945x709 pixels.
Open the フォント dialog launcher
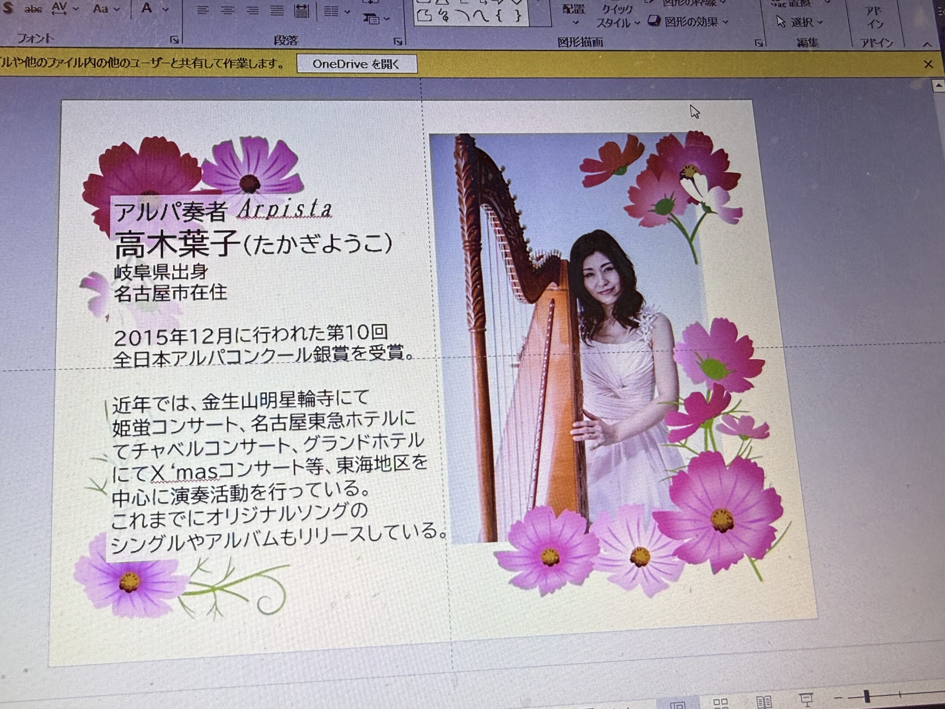[174, 40]
